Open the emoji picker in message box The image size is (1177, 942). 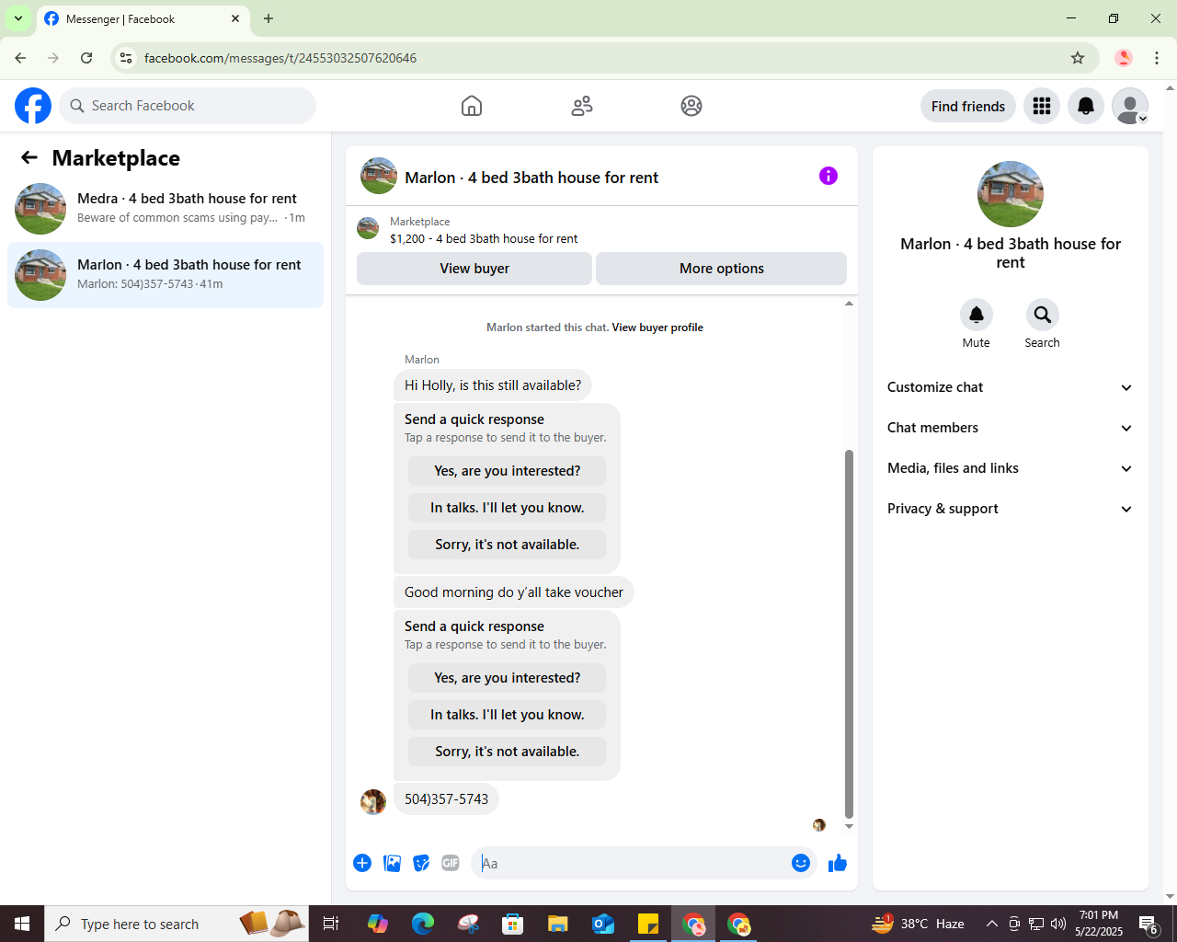point(801,863)
